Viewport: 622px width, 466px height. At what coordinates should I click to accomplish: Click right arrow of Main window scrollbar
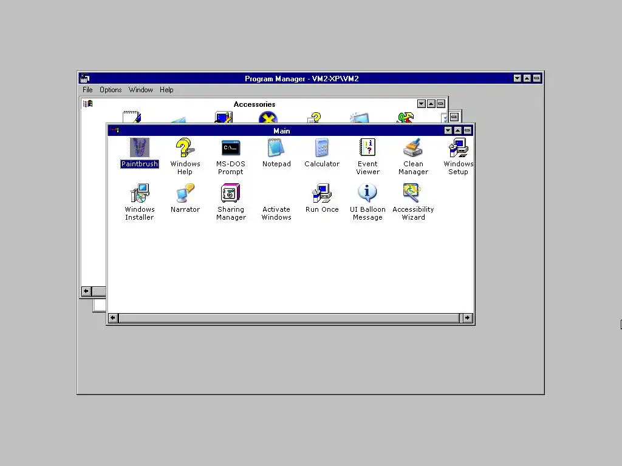pos(467,318)
